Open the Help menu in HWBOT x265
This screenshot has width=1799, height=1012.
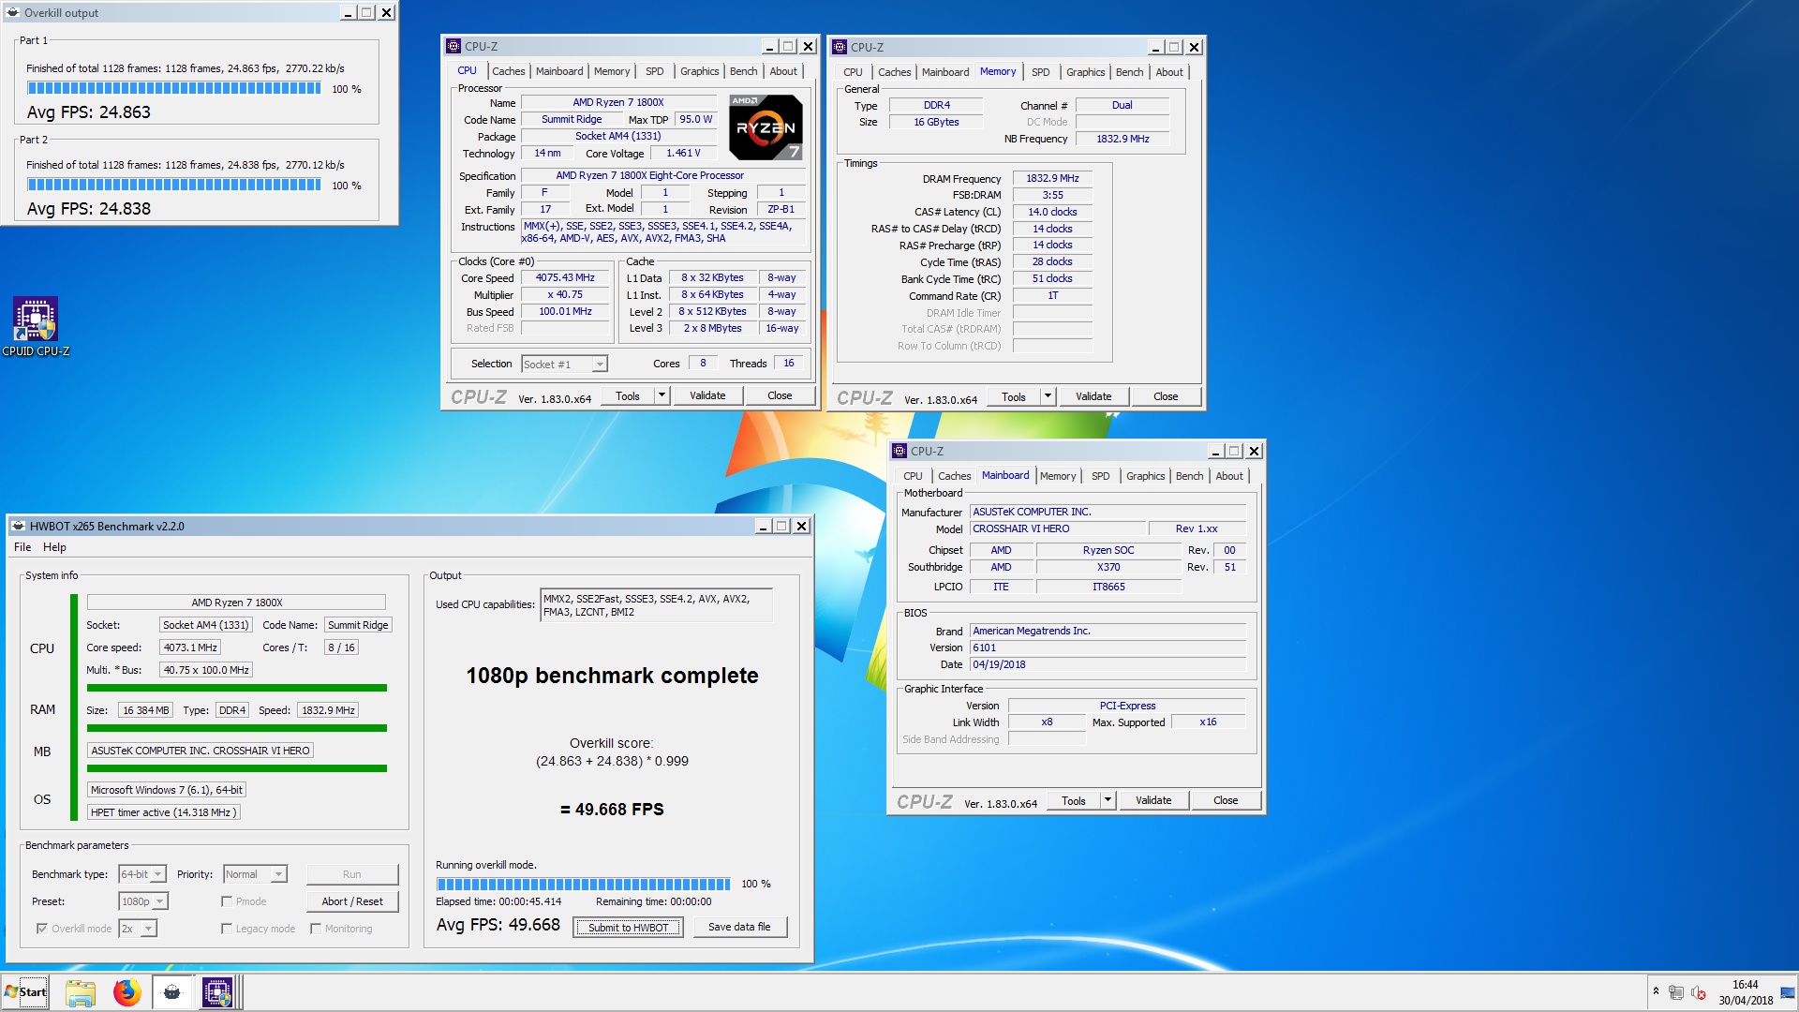pyautogui.click(x=54, y=547)
